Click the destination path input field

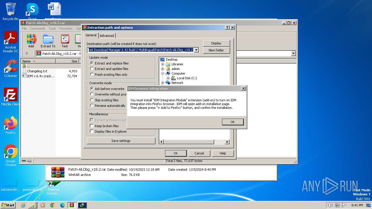[x=141, y=50]
